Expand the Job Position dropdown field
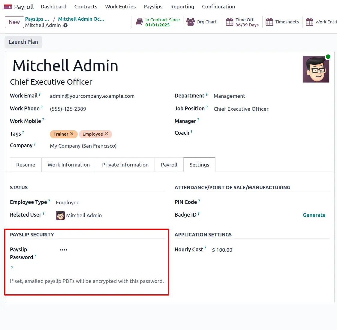The image size is (337, 330). click(270, 109)
